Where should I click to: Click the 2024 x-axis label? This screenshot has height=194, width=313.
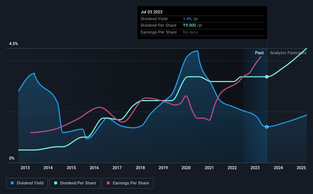[x=278, y=168]
